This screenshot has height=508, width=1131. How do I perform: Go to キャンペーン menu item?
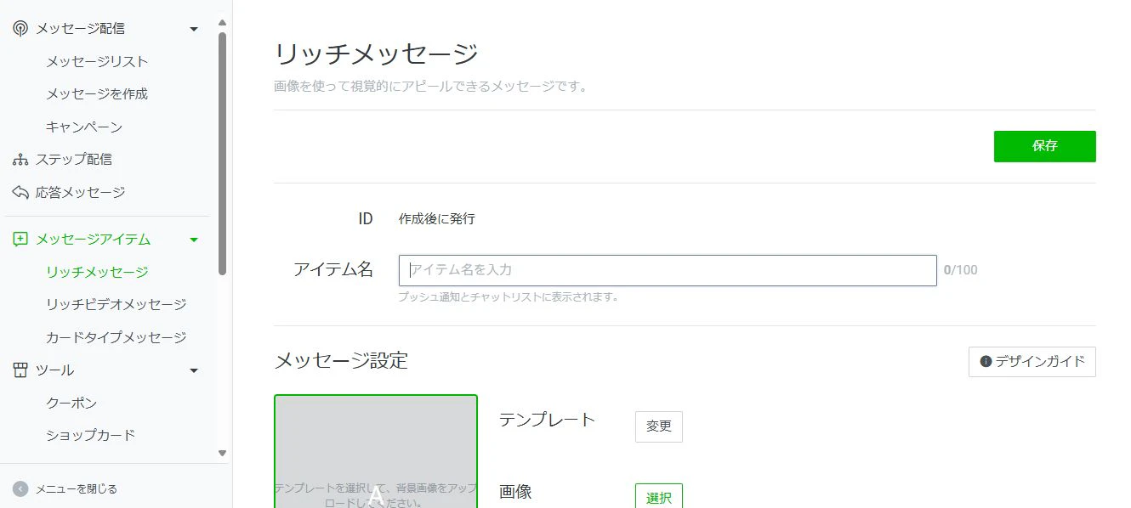point(84,127)
